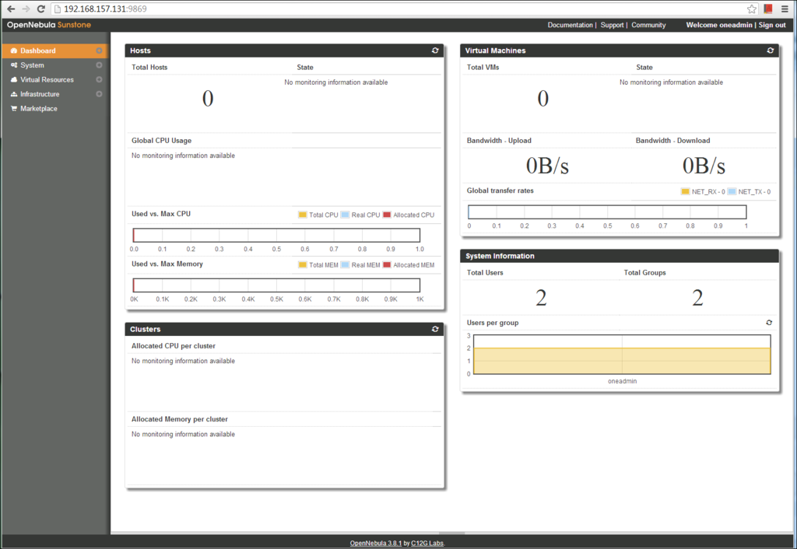Screen dimensions: 797x549
Task: Click the Virtual Machines panel title
Action: 495,51
